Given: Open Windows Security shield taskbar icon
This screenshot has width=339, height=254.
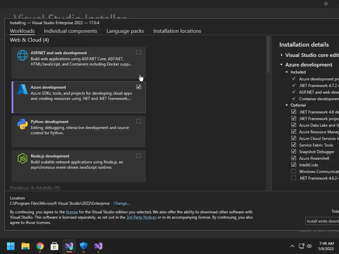Looking at the screenshot, I should [x=84, y=246].
